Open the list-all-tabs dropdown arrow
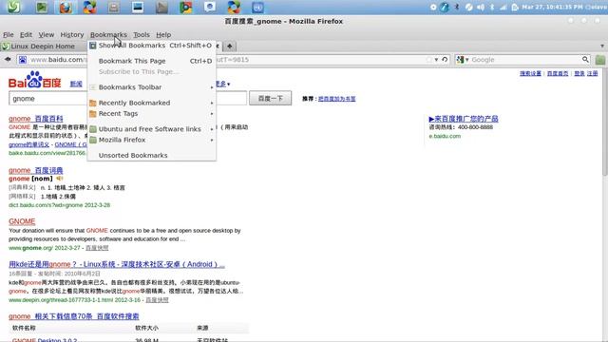This screenshot has width=608, height=342. click(x=602, y=46)
